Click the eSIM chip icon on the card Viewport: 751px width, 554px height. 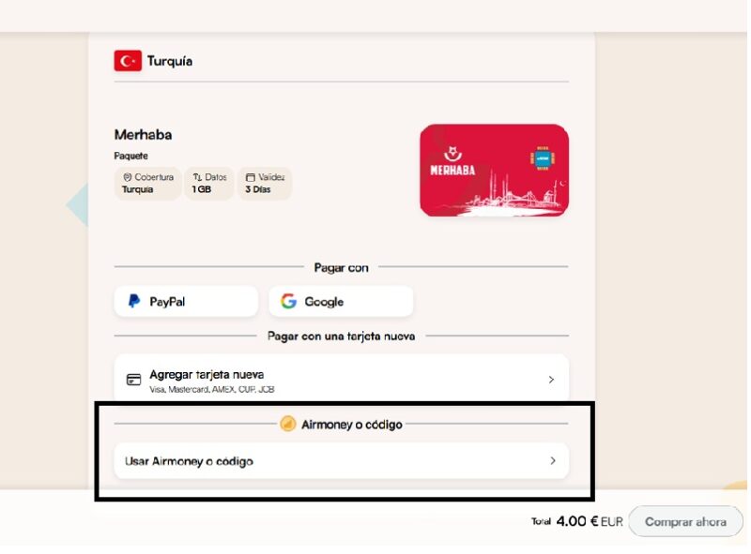543,157
